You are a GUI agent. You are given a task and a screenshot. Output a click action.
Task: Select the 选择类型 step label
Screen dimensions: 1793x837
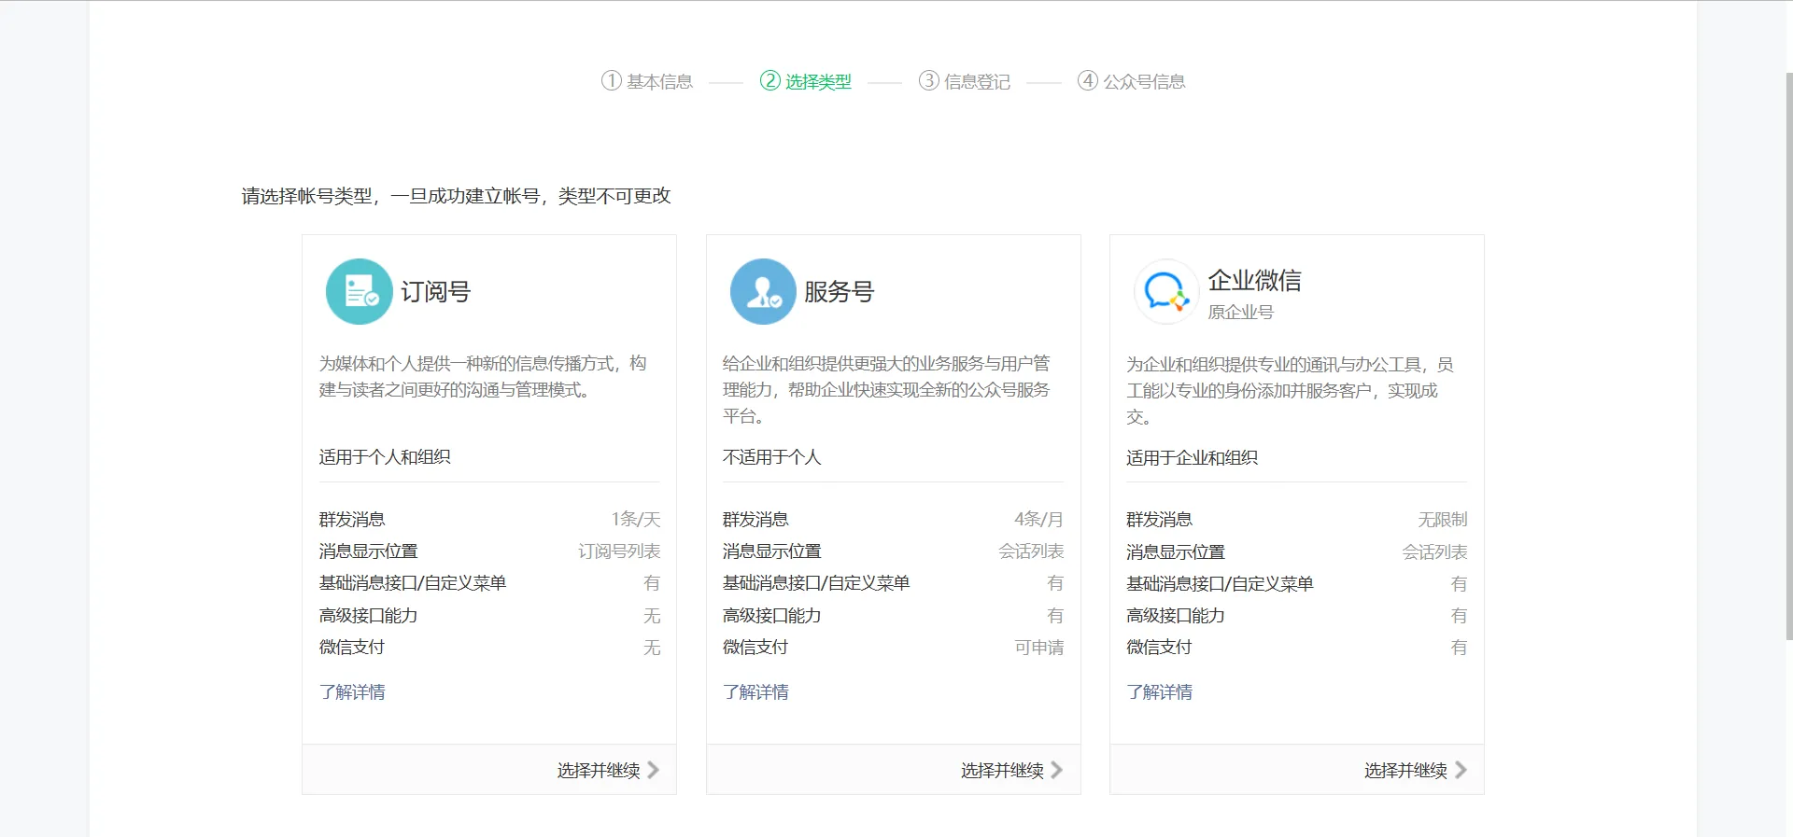coord(818,82)
